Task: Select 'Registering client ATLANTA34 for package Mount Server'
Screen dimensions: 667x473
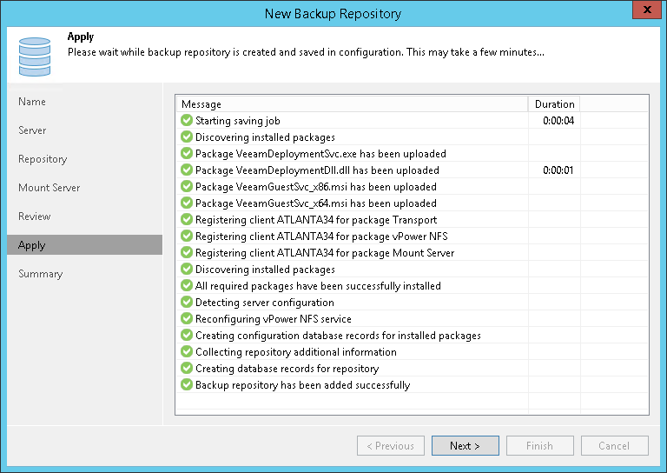Action: coord(325,253)
